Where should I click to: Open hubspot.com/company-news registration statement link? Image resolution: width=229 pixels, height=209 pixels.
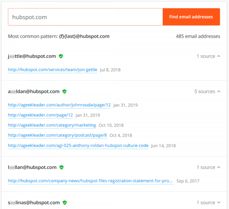pyautogui.click(x=91, y=181)
